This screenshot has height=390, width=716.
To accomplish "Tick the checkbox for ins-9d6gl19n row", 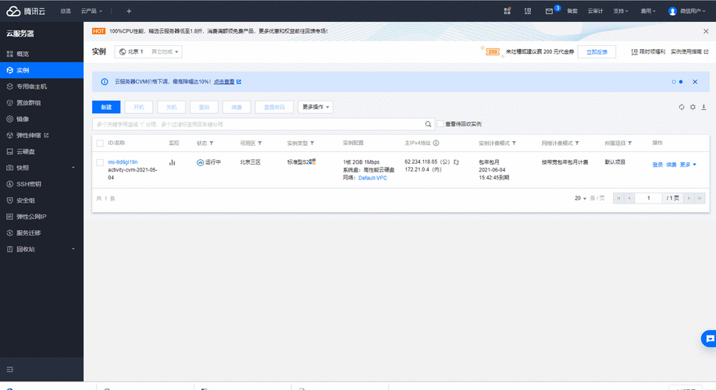I will [100, 162].
